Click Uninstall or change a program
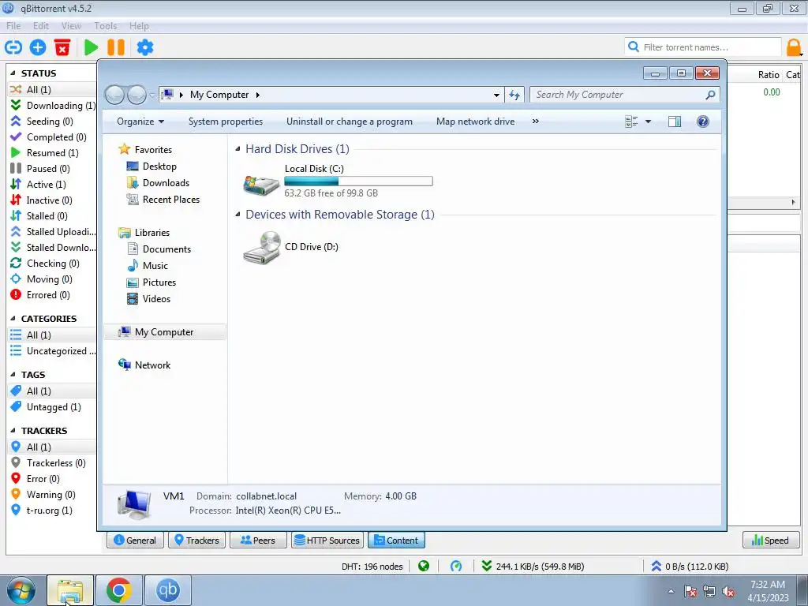Image resolution: width=808 pixels, height=606 pixels. 350,122
